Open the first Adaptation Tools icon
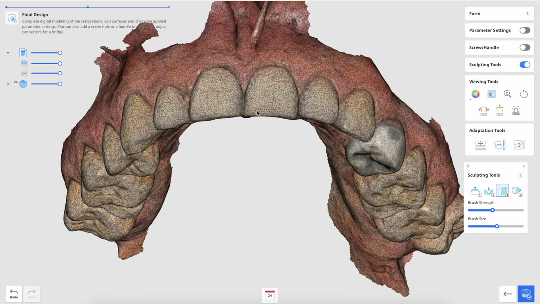The height and width of the screenshot is (304, 540). [x=480, y=144]
